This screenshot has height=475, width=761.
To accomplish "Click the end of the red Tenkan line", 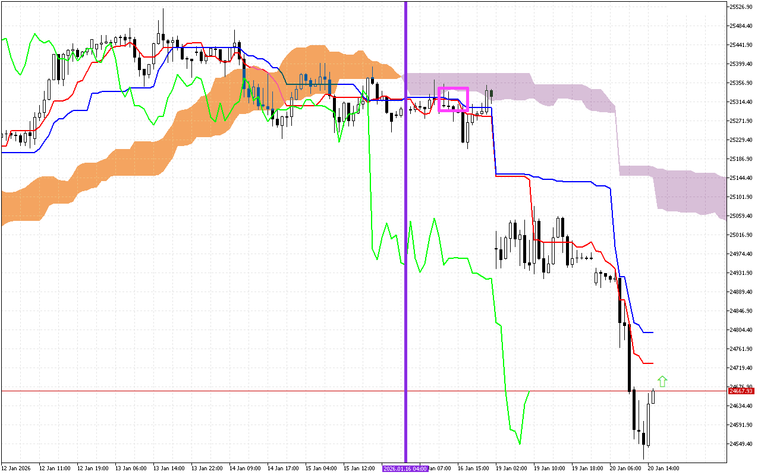I will click(653, 363).
